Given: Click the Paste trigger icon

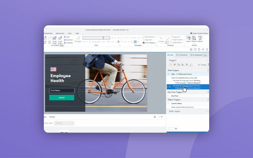Looking at the screenshot, I should [x=183, y=65].
